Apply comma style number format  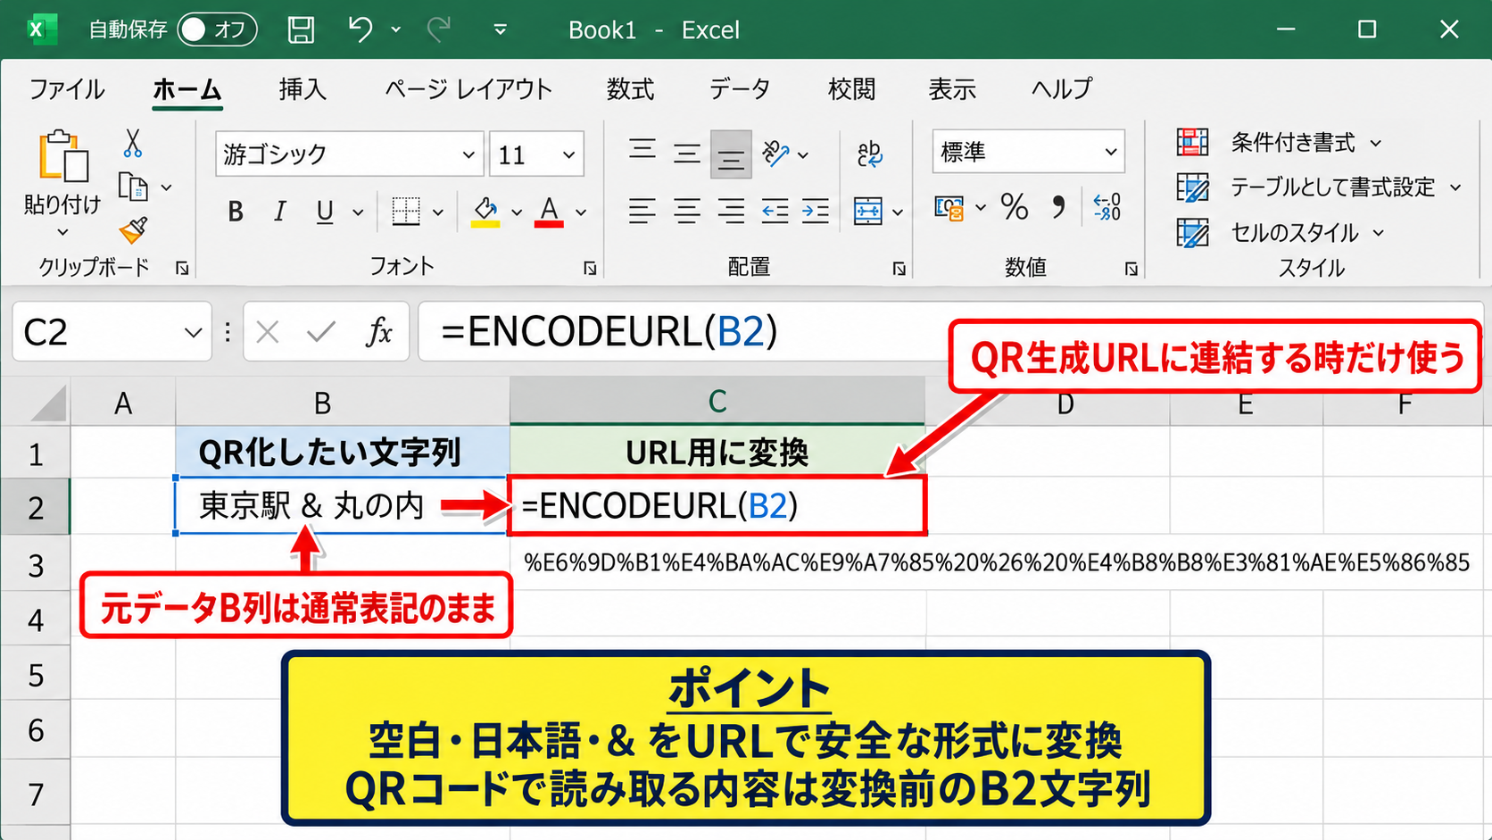tap(1058, 208)
